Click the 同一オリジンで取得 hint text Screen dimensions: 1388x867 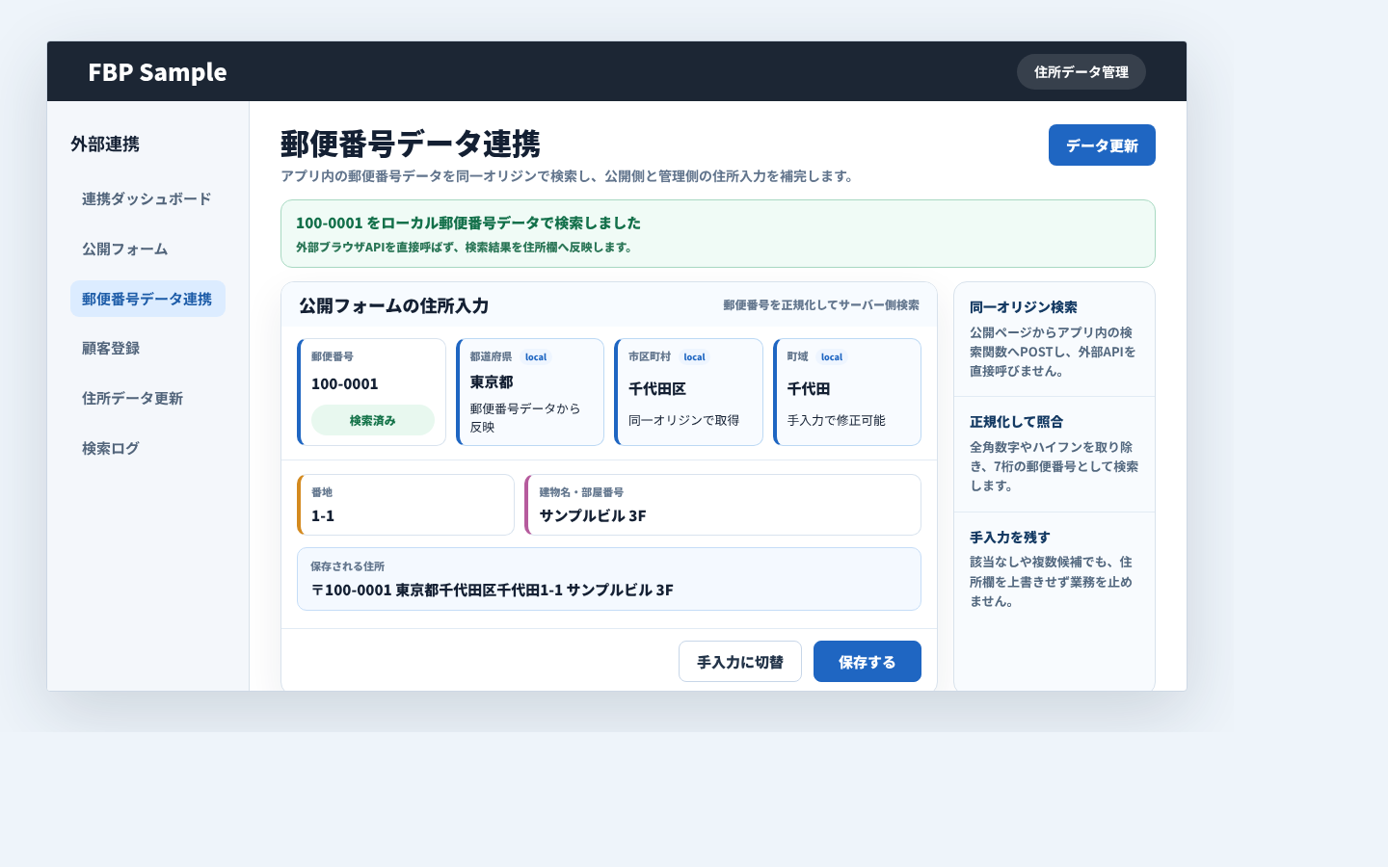(x=684, y=420)
